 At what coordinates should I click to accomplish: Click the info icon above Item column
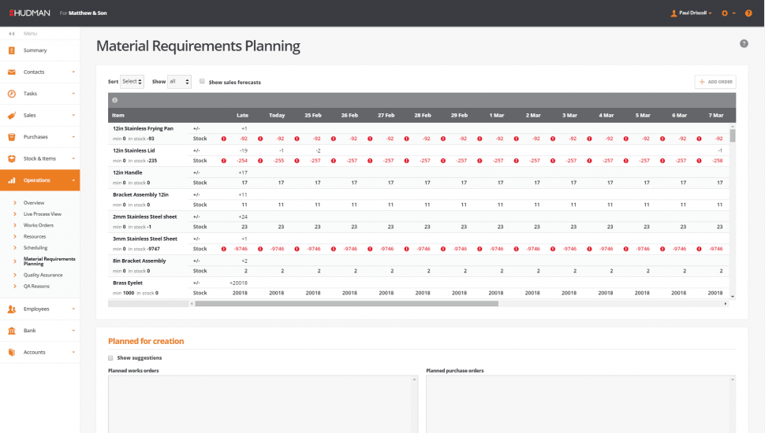point(115,100)
